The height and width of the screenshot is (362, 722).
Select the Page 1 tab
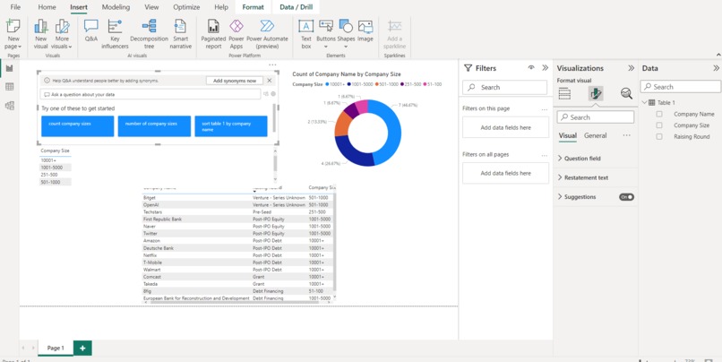click(56, 349)
